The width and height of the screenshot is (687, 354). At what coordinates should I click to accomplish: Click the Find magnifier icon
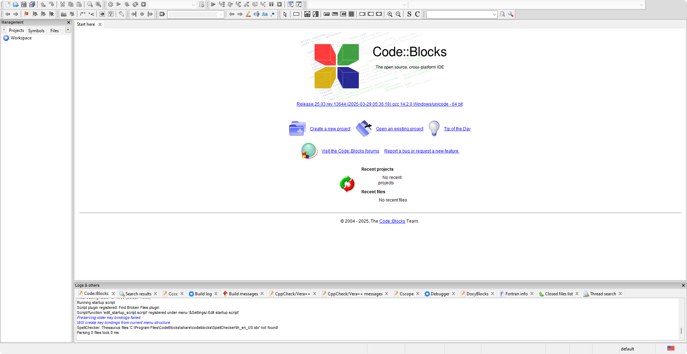click(90, 4)
